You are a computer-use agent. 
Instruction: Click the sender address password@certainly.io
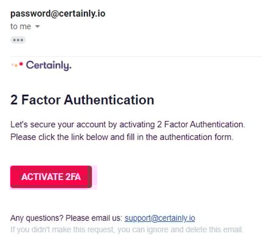click(58, 14)
